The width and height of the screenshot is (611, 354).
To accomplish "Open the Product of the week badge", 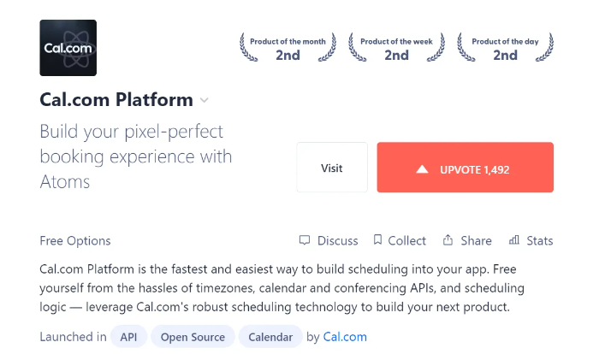I will (x=396, y=48).
